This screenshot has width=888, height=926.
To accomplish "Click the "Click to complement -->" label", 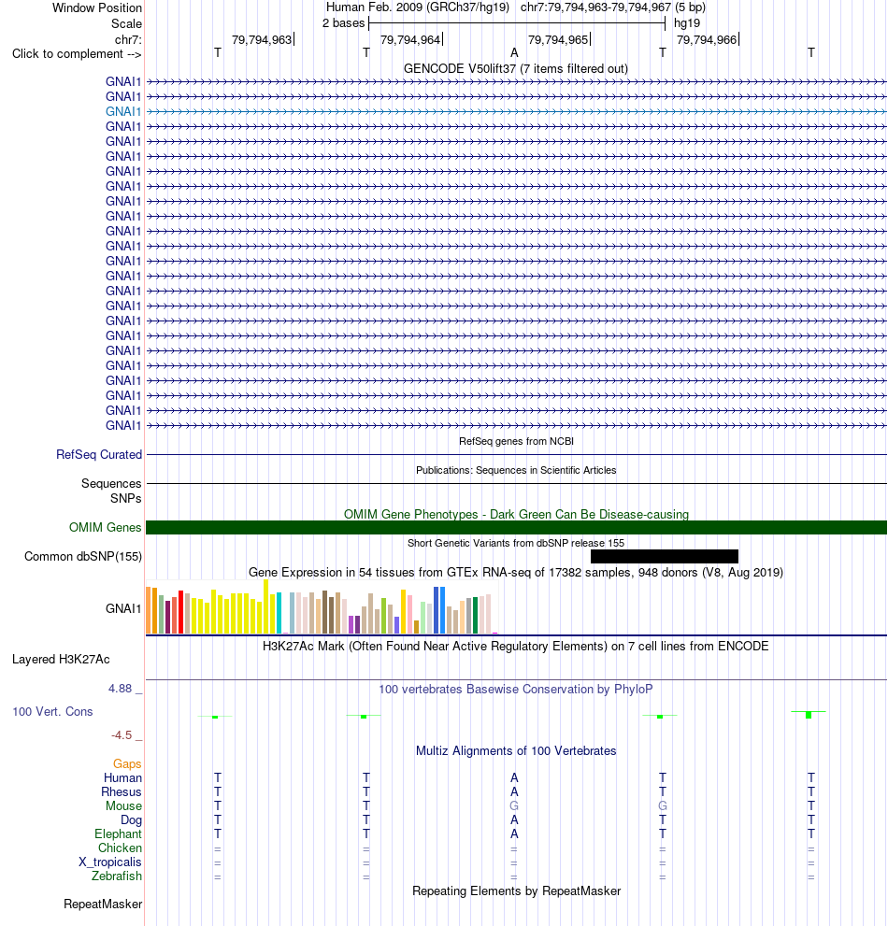I will click(x=77, y=54).
